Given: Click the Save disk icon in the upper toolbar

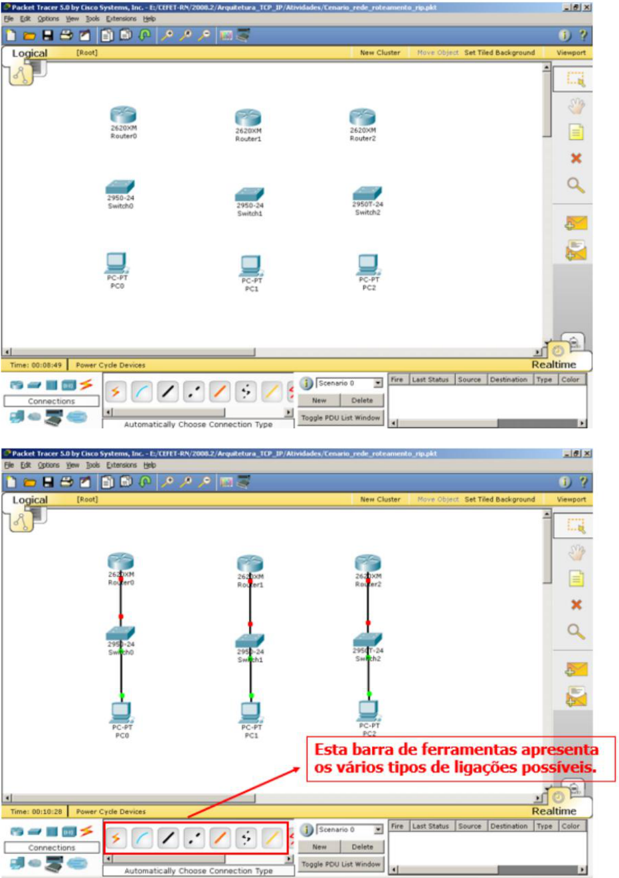Looking at the screenshot, I should pos(48,35).
